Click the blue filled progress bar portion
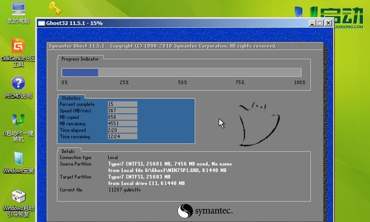 coord(80,72)
